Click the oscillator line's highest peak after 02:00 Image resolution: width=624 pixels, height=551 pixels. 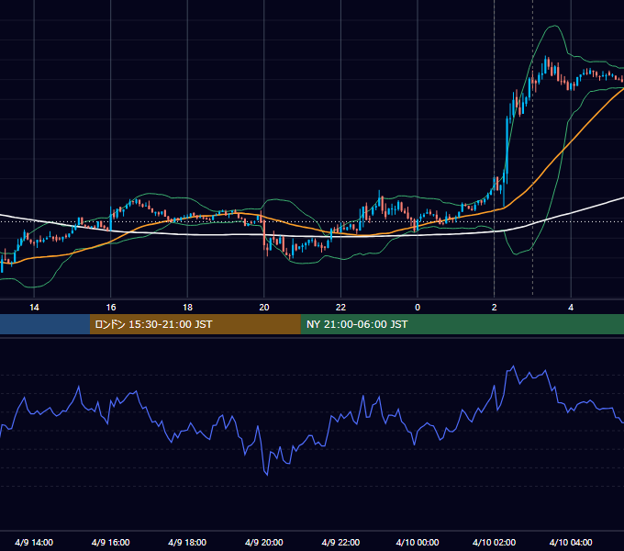(x=513, y=366)
